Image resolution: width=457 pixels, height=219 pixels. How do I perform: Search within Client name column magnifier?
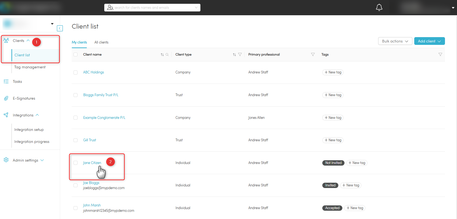tap(167, 54)
